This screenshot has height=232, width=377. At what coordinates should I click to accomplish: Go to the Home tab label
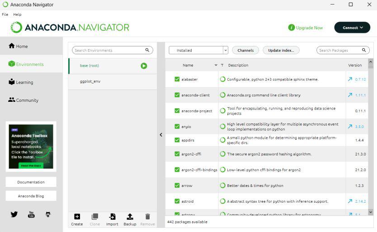[22, 46]
